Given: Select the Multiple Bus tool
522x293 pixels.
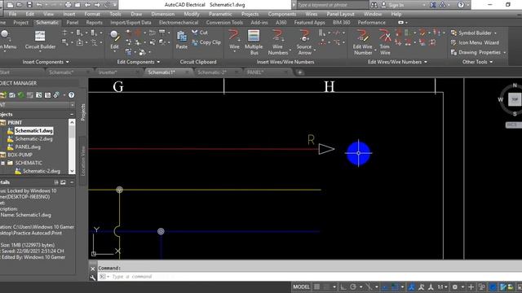Looking at the screenshot, I should coord(254,42).
